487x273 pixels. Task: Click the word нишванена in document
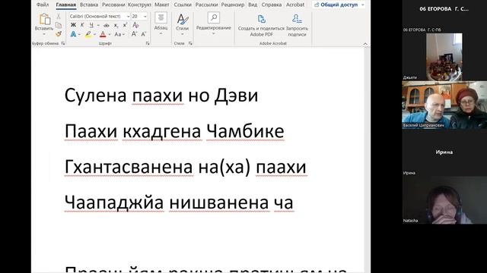click(x=219, y=203)
